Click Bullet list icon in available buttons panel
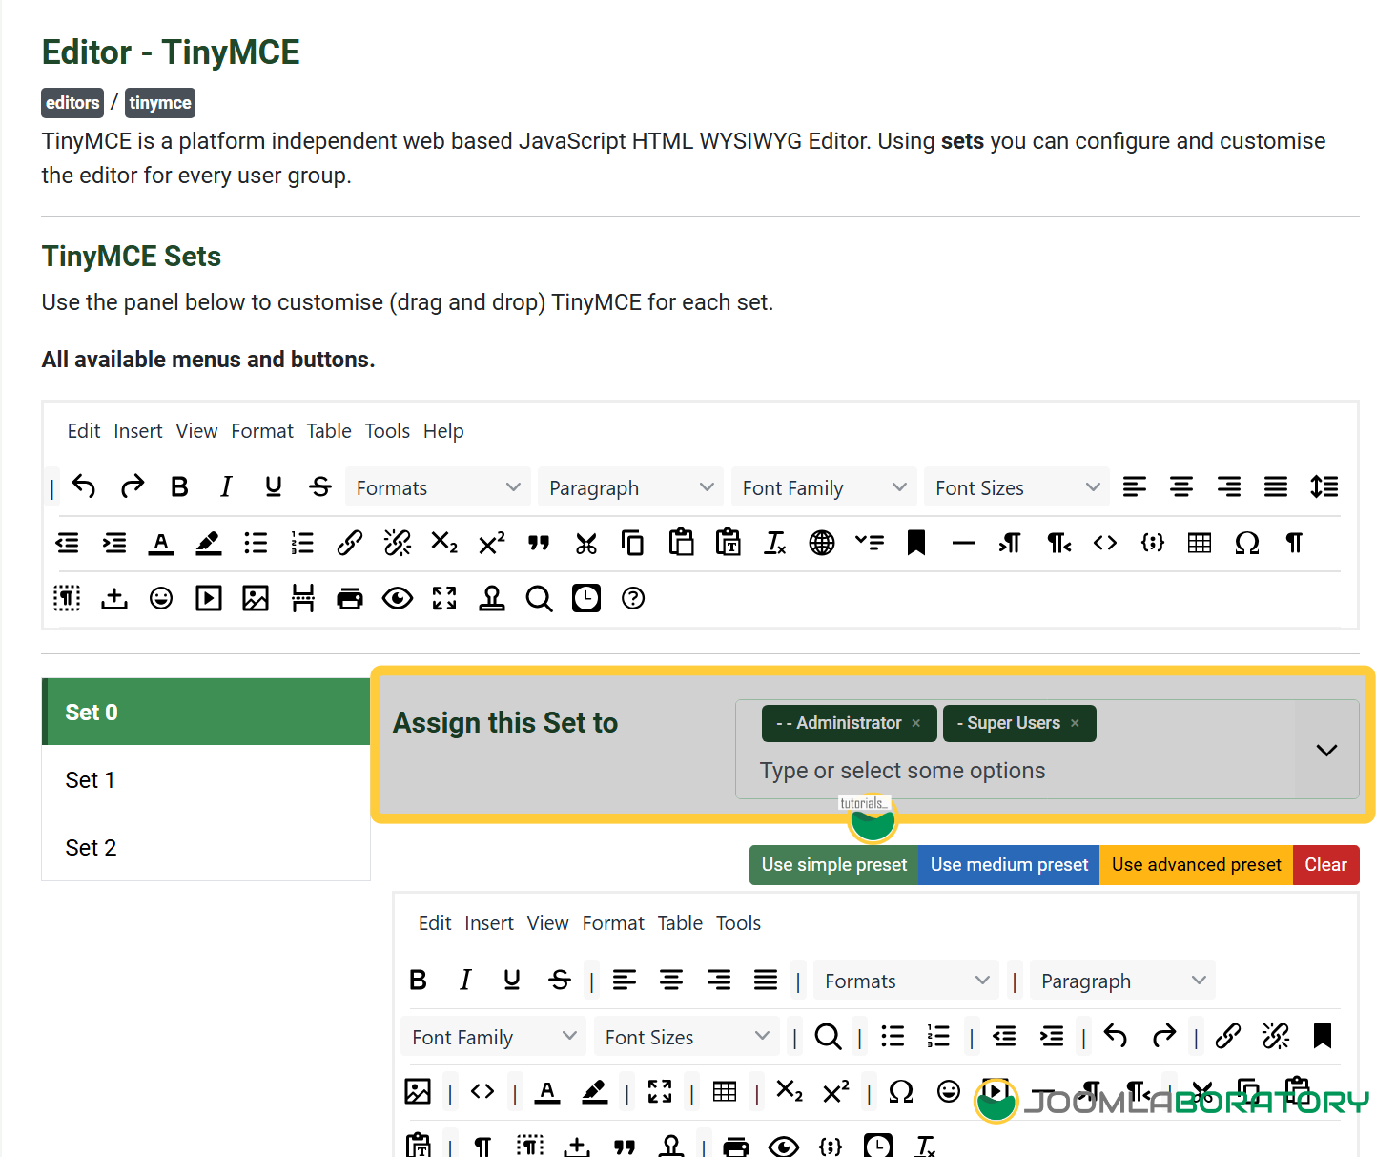 coord(256,544)
